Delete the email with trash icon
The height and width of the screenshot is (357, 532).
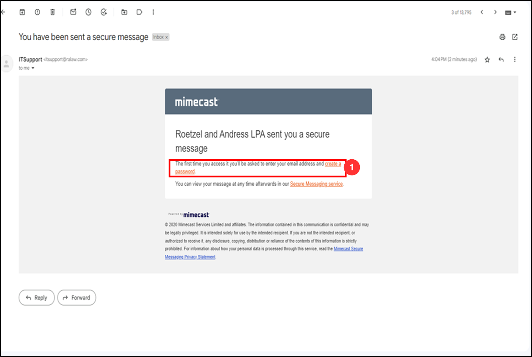point(52,12)
